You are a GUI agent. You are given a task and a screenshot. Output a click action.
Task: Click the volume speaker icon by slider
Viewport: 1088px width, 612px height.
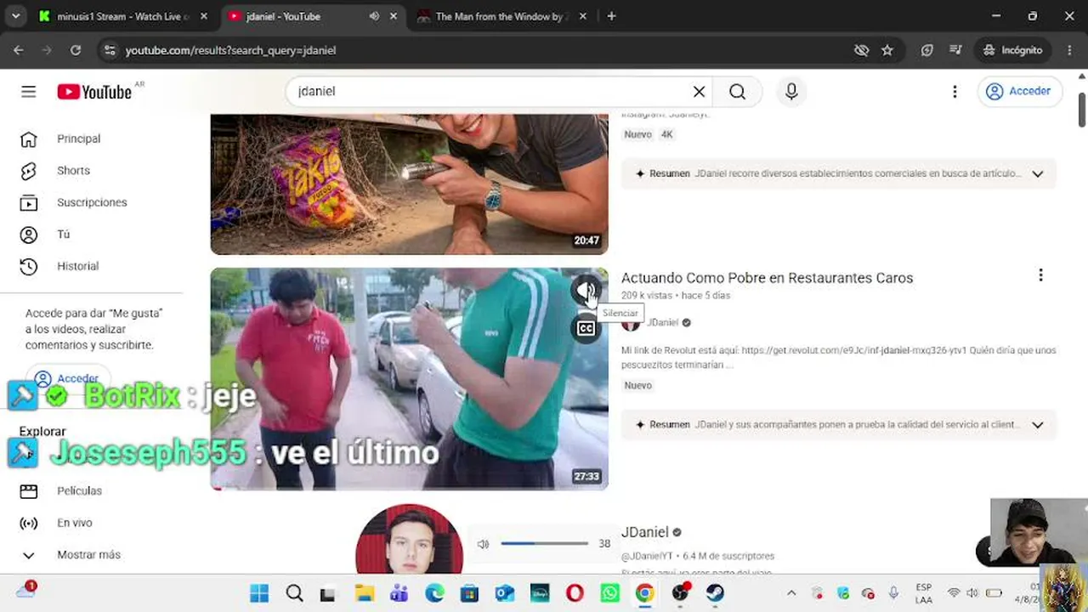pos(484,544)
